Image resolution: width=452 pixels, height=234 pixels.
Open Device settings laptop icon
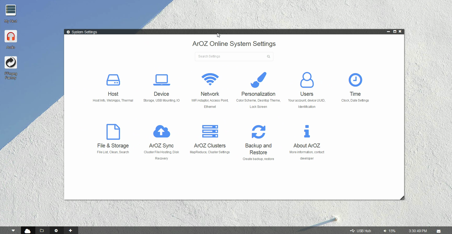pos(161,80)
